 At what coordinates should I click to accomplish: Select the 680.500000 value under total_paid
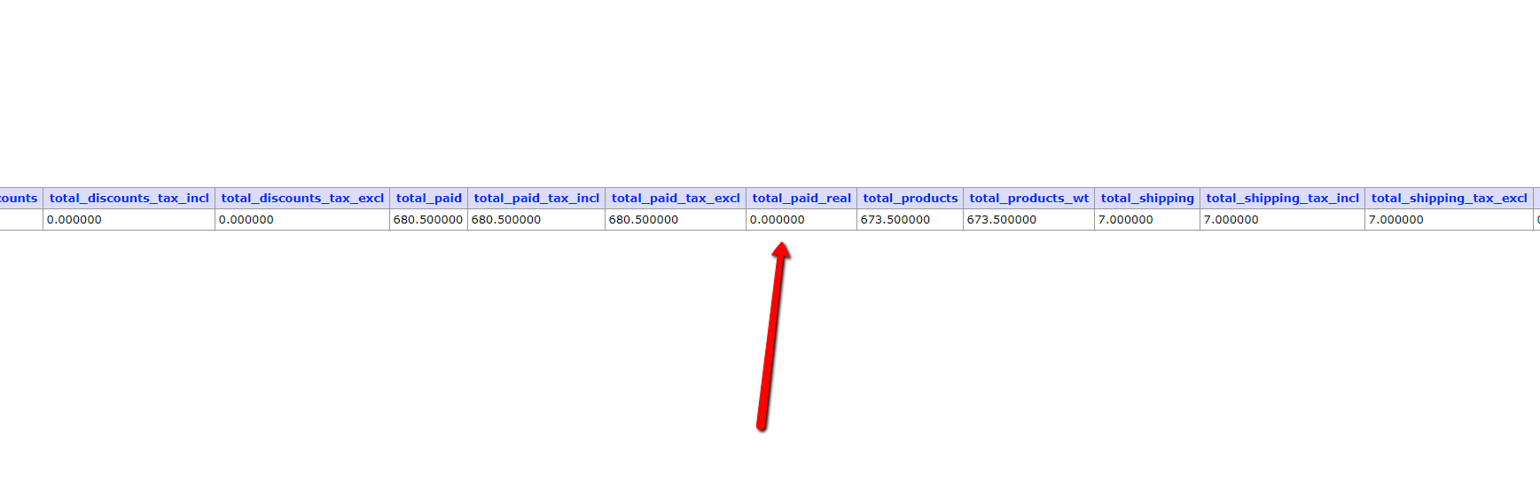tap(428, 220)
